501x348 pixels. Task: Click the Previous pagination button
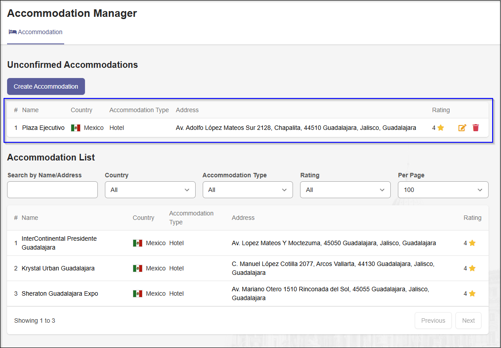(433, 321)
